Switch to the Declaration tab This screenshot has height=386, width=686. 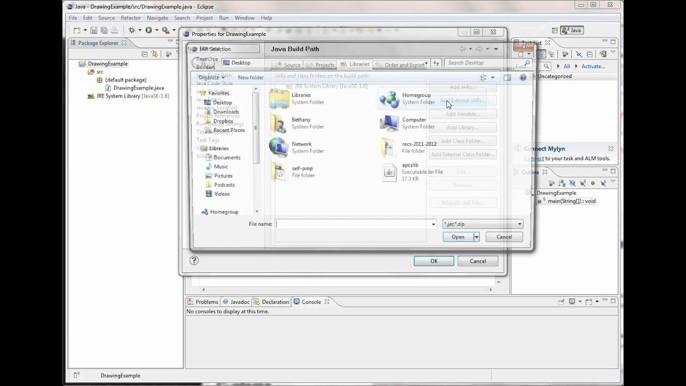(x=272, y=302)
